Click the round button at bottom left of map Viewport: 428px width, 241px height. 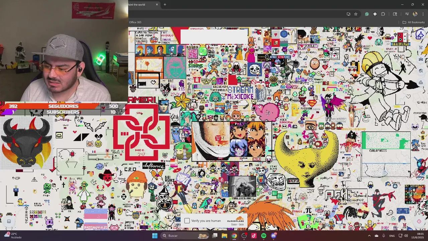click(9, 221)
